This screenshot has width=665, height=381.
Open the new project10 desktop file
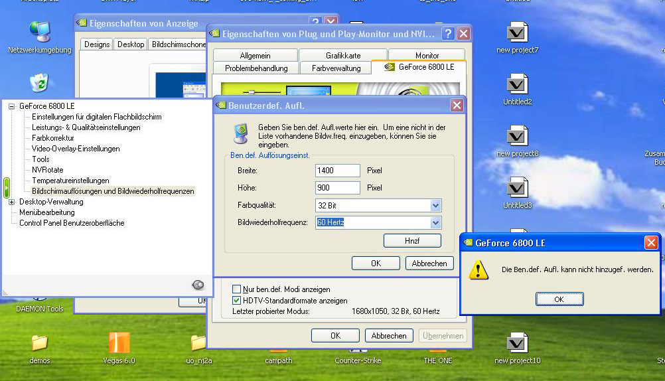click(516, 343)
